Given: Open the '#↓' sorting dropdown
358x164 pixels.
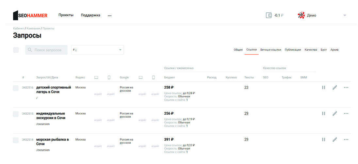Looking at the screenshot, I should [97, 50].
